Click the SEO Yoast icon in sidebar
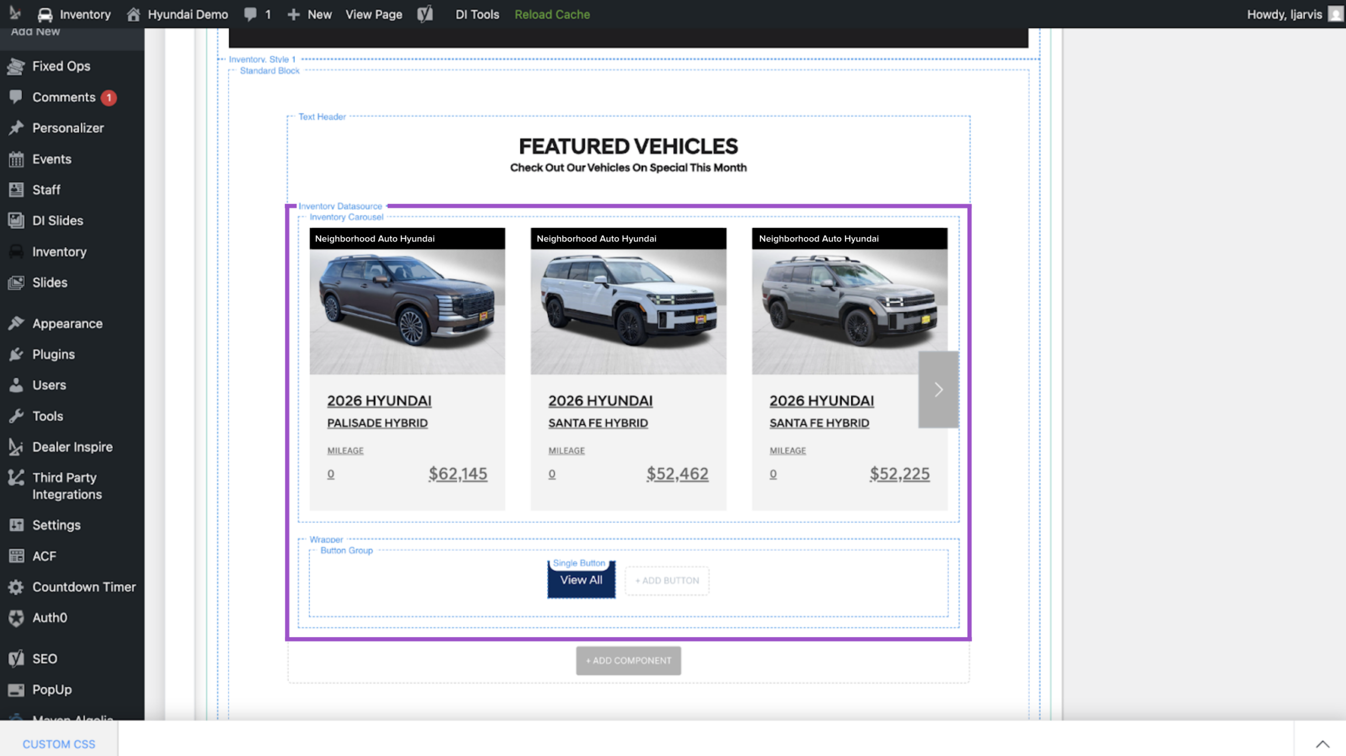Viewport: 1346px width, 756px height. point(16,659)
